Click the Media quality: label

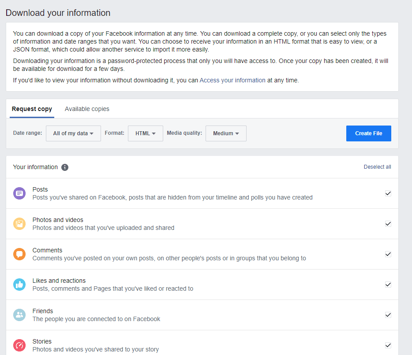pyautogui.click(x=184, y=133)
